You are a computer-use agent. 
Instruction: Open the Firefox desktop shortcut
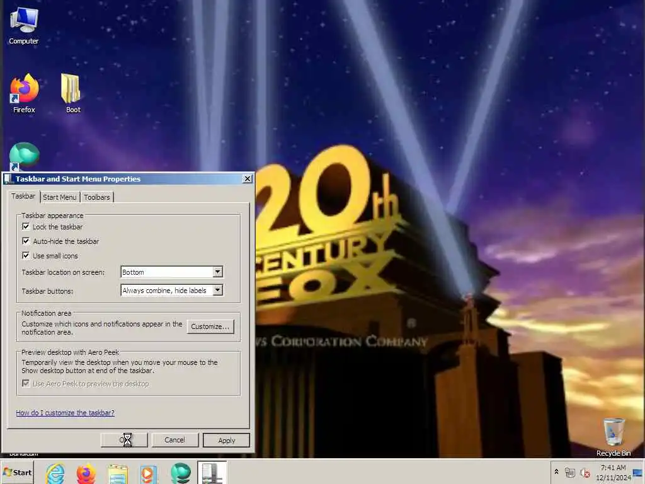click(24, 94)
